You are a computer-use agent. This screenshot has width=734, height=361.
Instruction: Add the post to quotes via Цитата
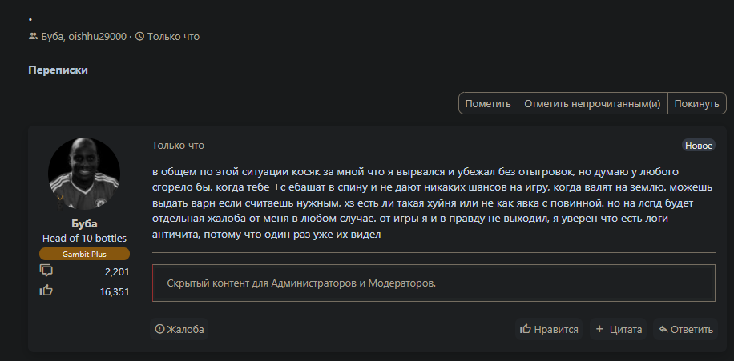(620, 329)
